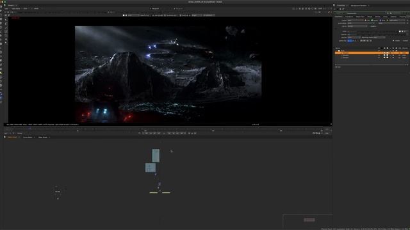The width and height of the screenshot is (410, 230).
Task: Open the Clone properties tab
Action: click(386, 17)
